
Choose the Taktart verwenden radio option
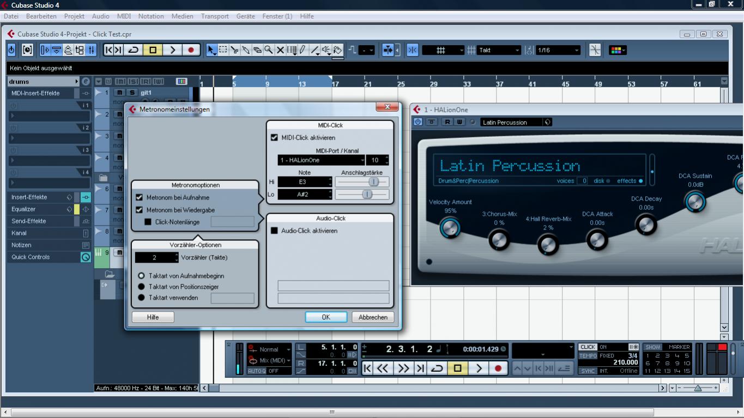(142, 298)
